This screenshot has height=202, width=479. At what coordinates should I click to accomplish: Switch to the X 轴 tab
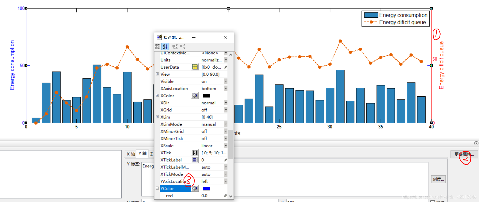pos(131,154)
